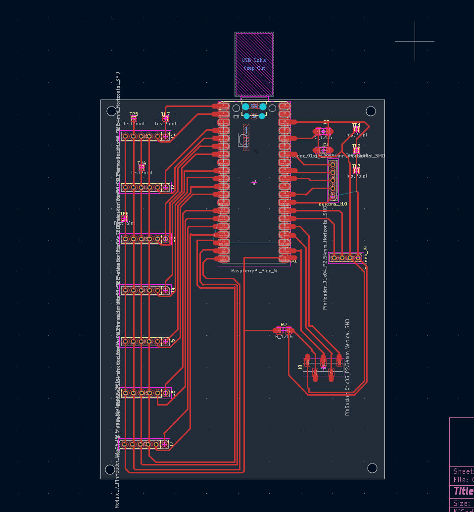This screenshot has height=512, width=474.
Task: Click the File field in title block
Action: 463,480
